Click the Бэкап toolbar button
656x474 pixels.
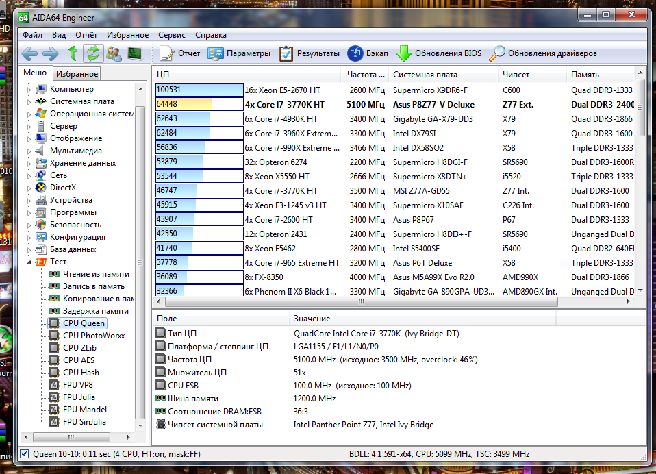[368, 53]
